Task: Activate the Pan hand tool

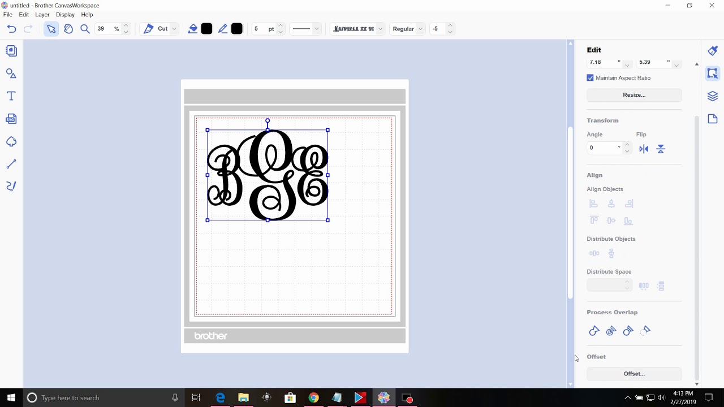Action: tap(68, 29)
